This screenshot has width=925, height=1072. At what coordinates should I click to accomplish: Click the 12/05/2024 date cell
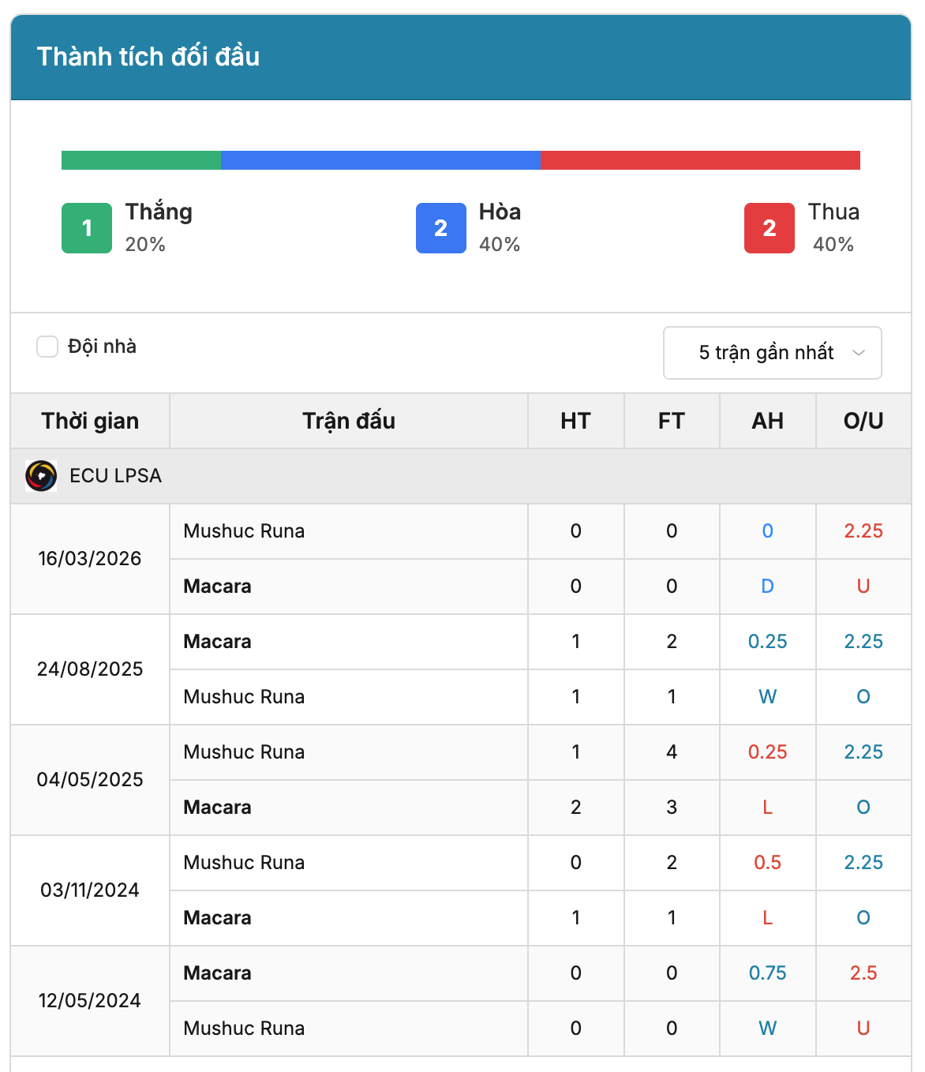tap(90, 1001)
